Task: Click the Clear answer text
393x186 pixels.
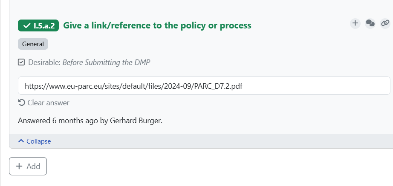Action: coord(48,103)
